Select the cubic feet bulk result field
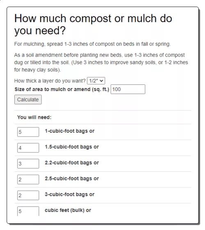The image size is (205, 230). pyautogui.click(x=28, y=211)
